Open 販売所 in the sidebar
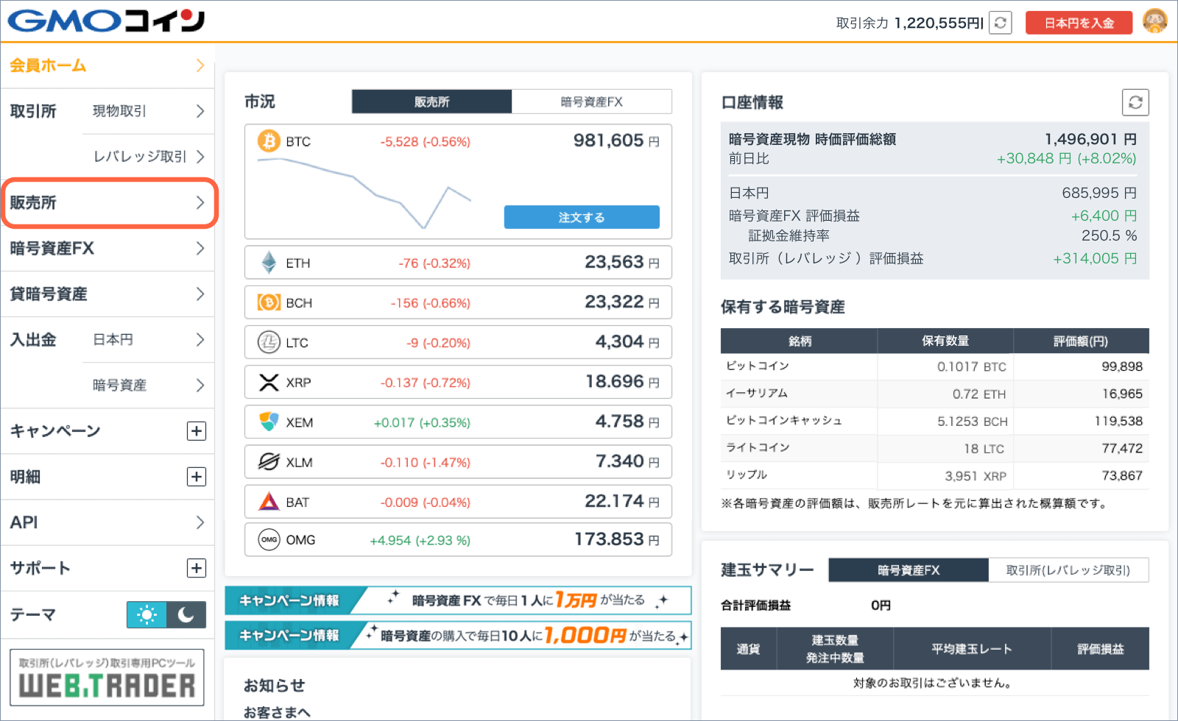Image resolution: width=1178 pixels, height=721 pixels. pos(109,202)
